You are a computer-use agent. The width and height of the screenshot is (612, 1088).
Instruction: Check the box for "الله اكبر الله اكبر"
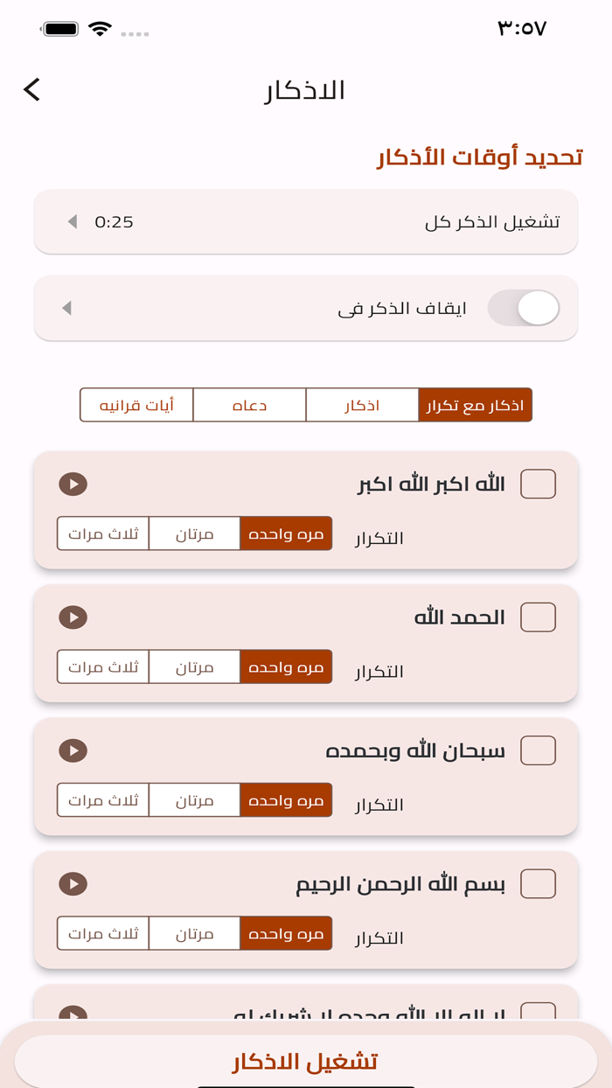(x=539, y=483)
